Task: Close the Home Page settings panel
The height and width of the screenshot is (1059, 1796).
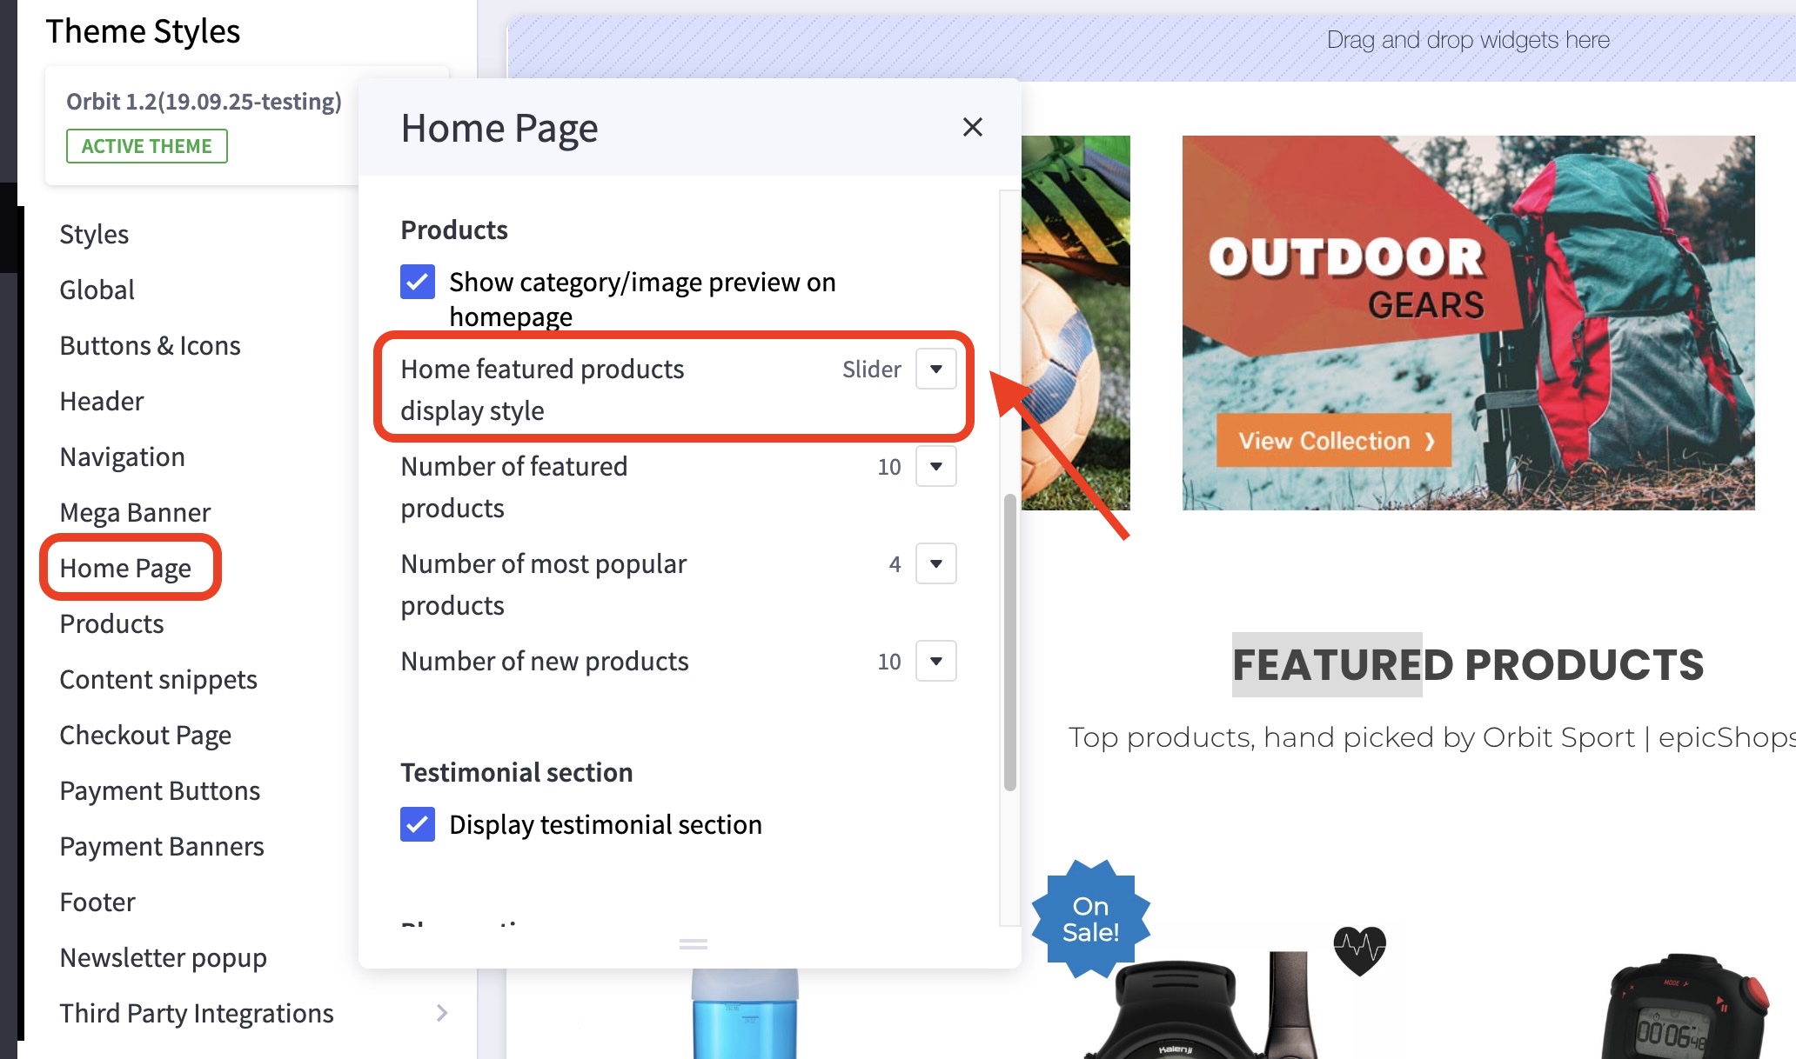Action: 972,128
